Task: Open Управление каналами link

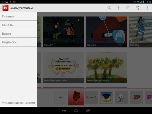Action: pos(19,103)
